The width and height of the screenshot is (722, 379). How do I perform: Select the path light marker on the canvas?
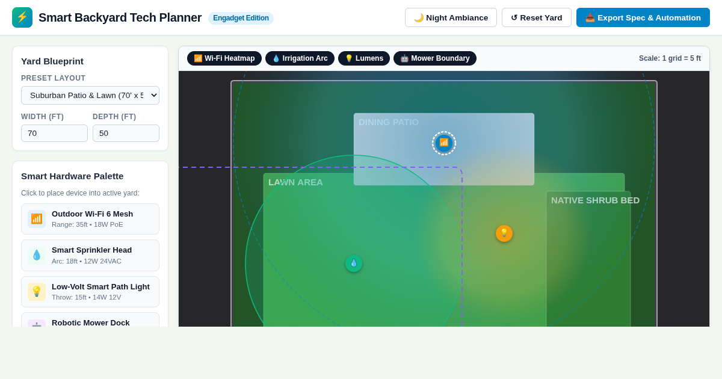(x=504, y=233)
